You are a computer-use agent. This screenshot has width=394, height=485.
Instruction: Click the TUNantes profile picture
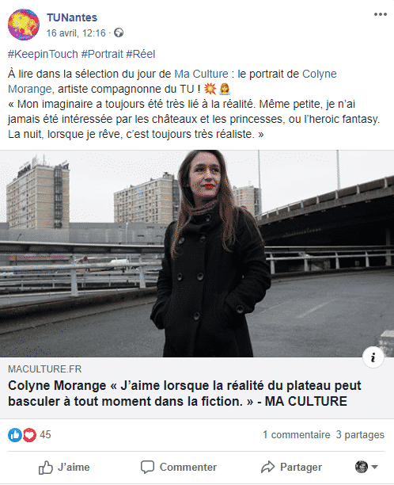(24, 25)
